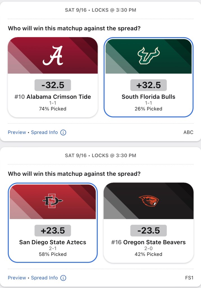Click the -32.5 spread badge
Screen dimensions: 201x288
(x=53, y=85)
